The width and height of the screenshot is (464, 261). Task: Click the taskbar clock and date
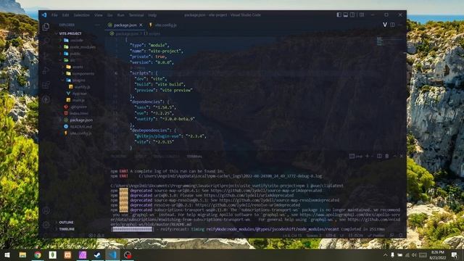[438, 254]
